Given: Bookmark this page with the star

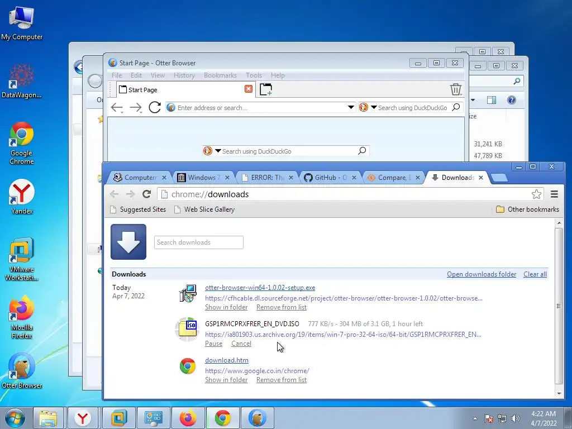Looking at the screenshot, I should (x=536, y=194).
